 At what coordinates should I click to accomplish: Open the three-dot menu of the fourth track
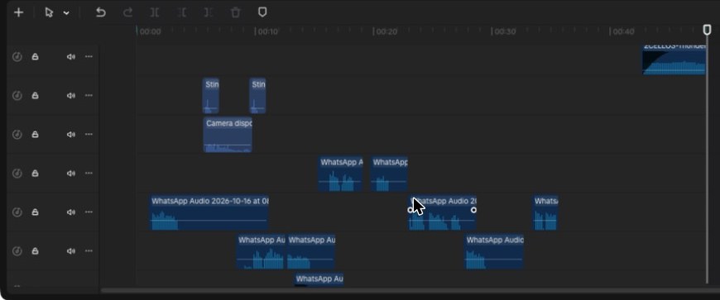pyautogui.click(x=89, y=174)
